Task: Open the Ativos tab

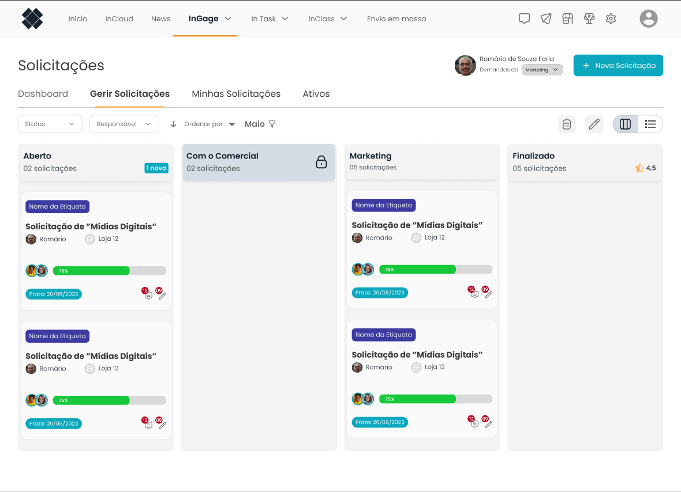Action: pos(316,94)
